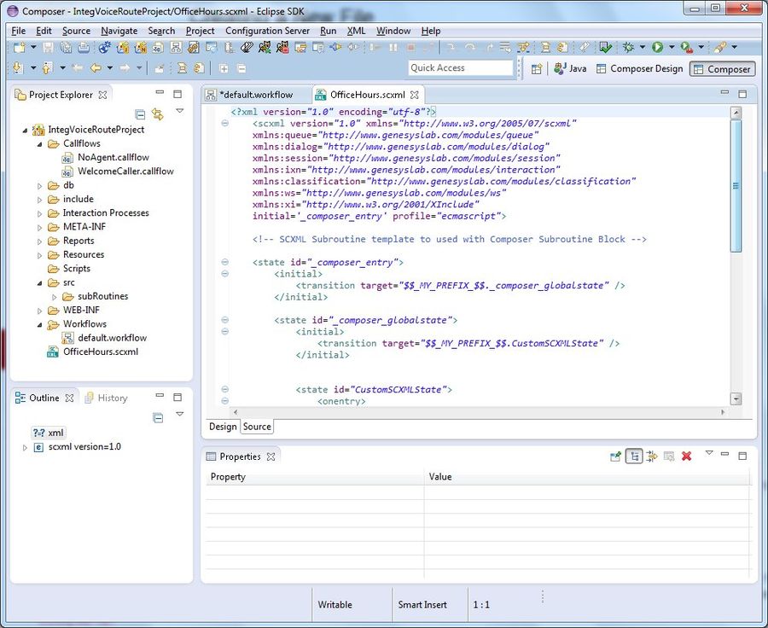Toggle Show Categories in Properties view
The width and height of the screenshot is (768, 628).
tap(634, 456)
